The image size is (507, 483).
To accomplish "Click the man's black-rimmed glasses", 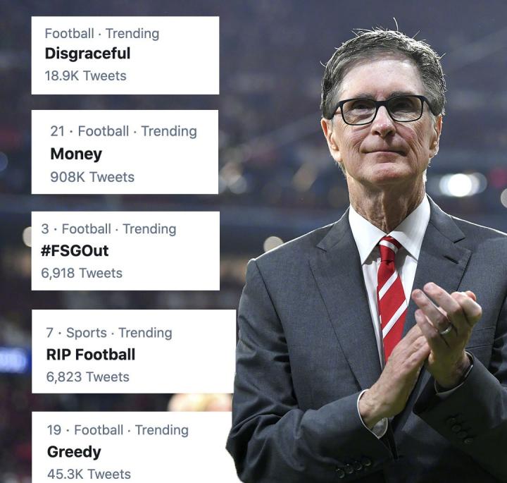I will (381, 110).
